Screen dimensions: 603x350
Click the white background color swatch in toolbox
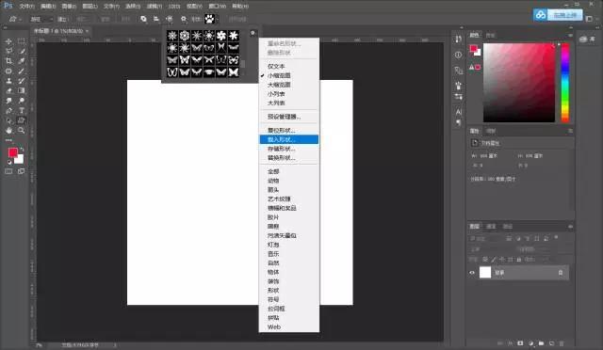[20, 159]
